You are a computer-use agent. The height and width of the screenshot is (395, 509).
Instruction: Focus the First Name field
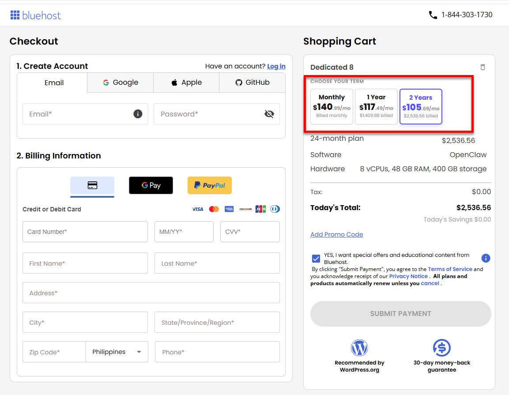85,263
